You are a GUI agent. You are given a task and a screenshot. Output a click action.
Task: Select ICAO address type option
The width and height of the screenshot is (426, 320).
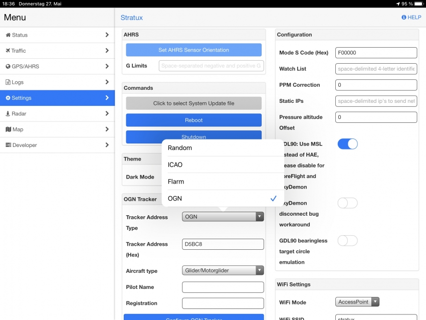[223, 165]
